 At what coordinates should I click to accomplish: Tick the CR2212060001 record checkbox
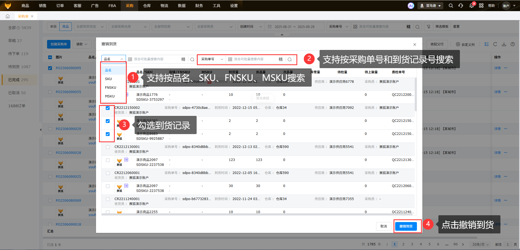tap(108, 173)
